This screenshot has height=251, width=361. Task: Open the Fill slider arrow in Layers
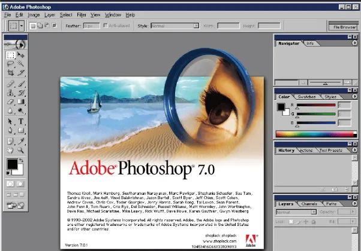353,221
